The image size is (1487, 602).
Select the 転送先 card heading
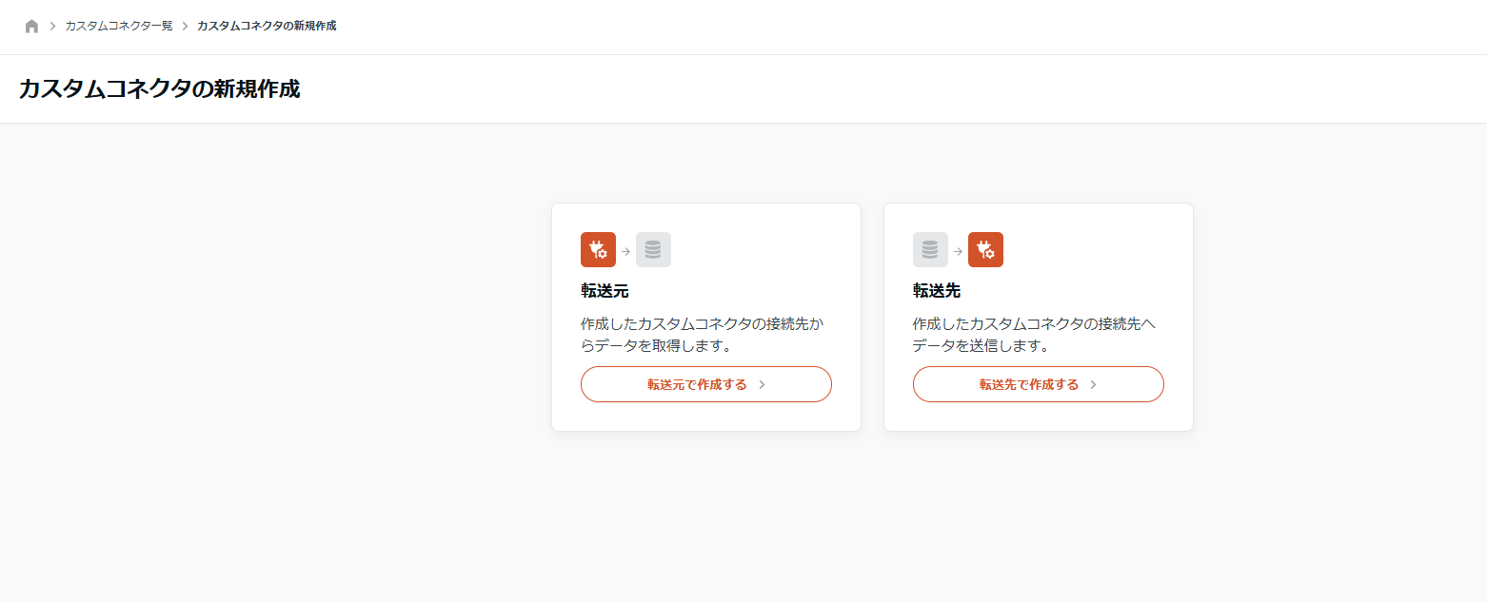pos(937,291)
